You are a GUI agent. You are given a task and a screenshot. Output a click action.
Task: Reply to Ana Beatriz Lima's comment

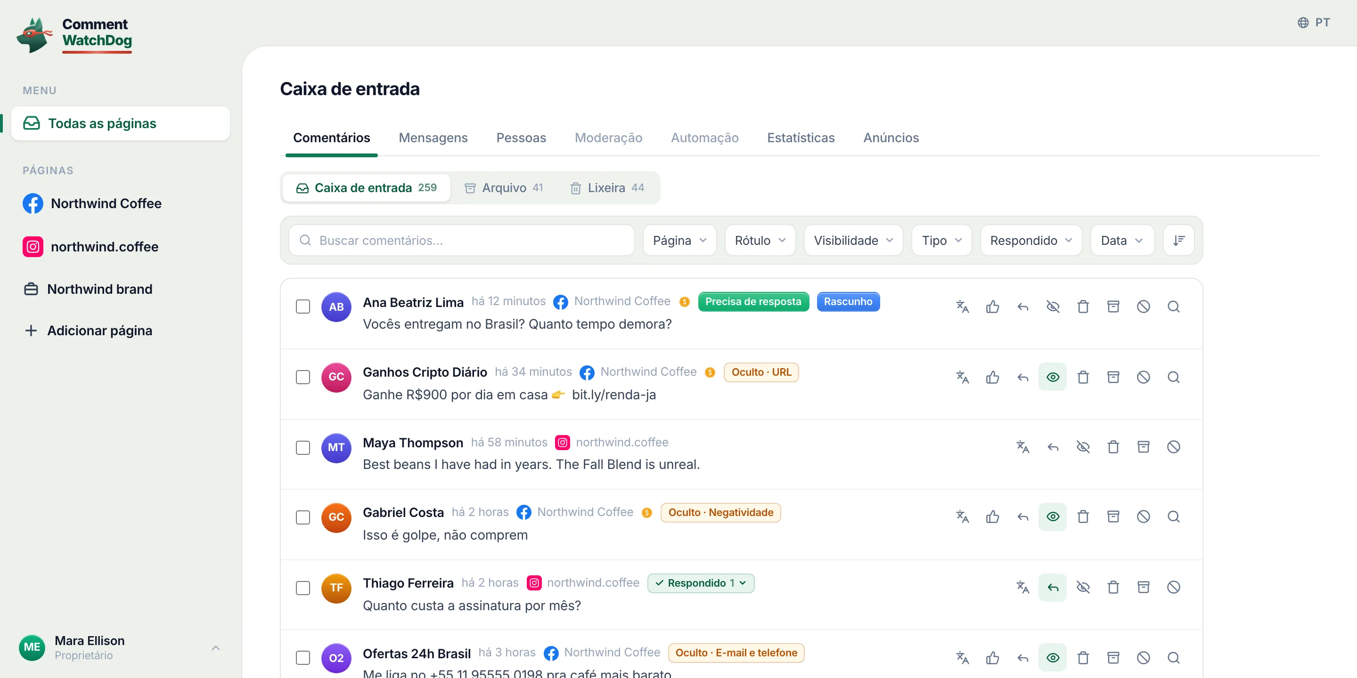tap(1022, 307)
